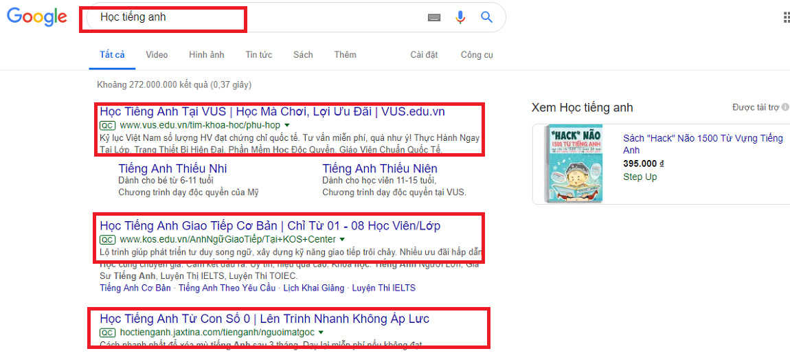Viewport: 790px width, 362px height.
Task: Open the Tiếng Anh Thiếu Nhi sitelink
Action: 173,168
